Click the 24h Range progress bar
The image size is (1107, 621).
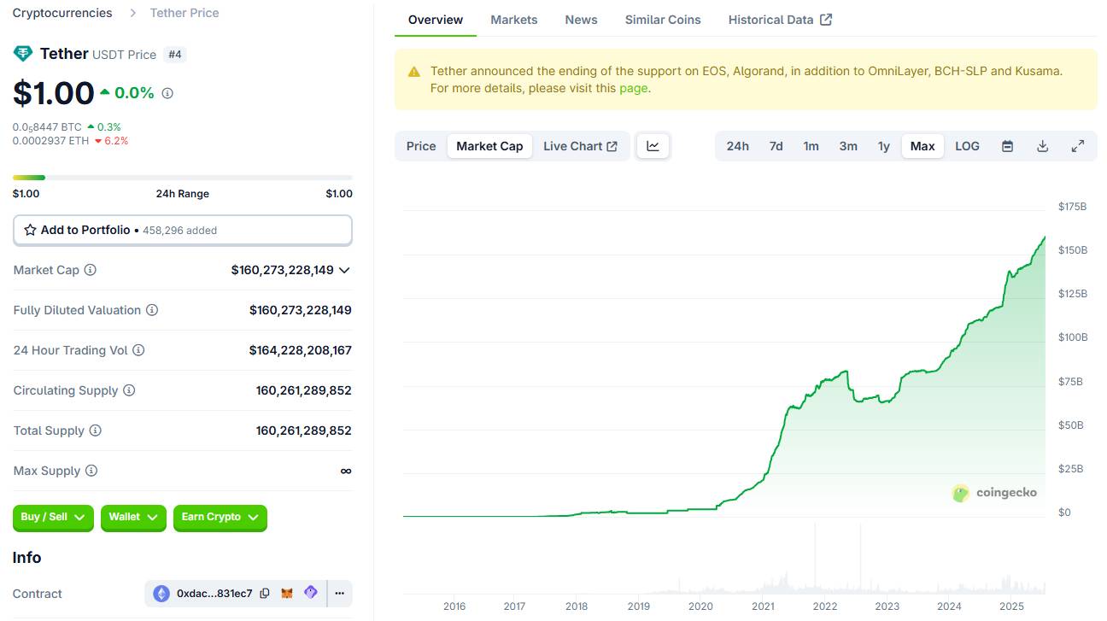coord(182,178)
